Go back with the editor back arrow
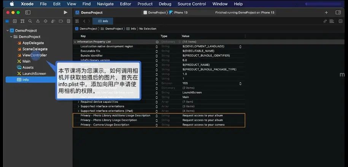Screen dimensions: 348x167 (x=84, y=21)
